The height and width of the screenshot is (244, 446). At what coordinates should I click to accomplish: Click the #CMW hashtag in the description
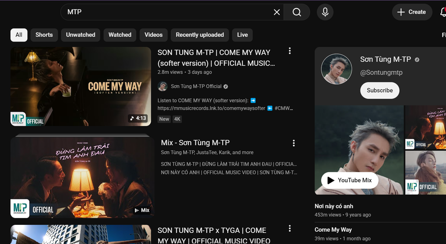[284, 108]
